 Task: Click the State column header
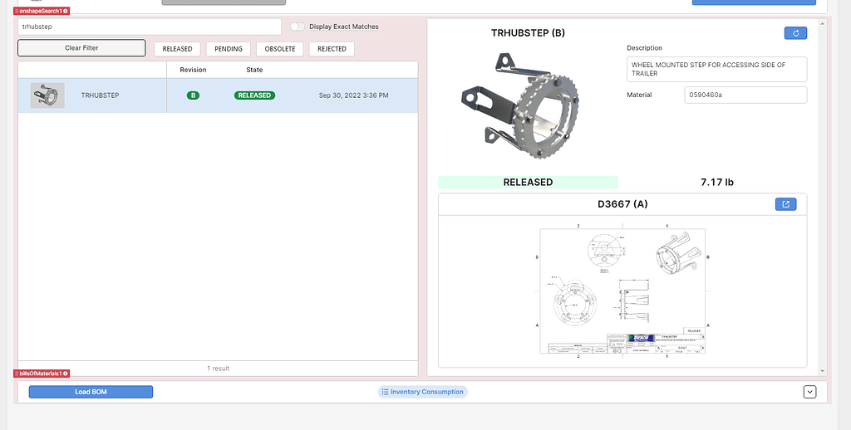coord(254,70)
